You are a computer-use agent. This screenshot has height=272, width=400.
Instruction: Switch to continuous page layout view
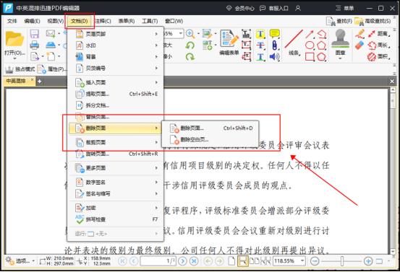pos(242,261)
